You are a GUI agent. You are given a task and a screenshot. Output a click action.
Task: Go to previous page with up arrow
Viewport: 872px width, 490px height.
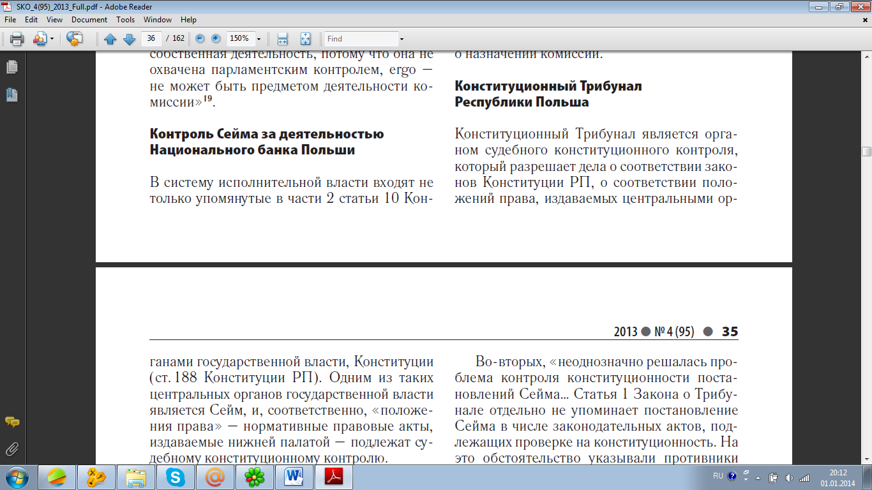pos(110,39)
